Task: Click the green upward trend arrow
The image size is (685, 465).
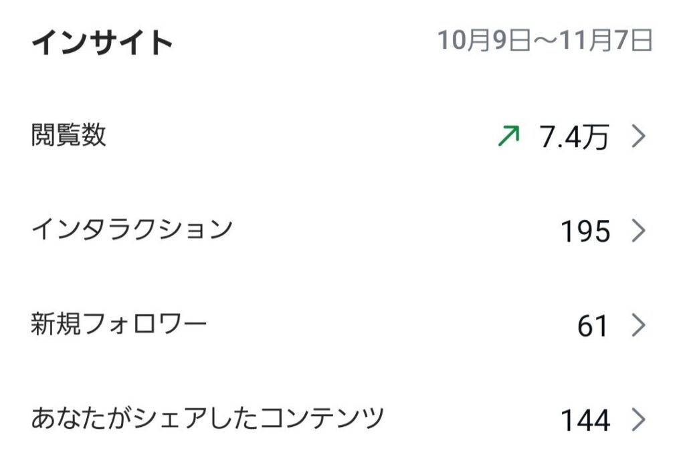Action: (509, 138)
